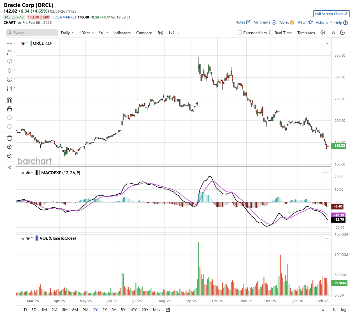Delete drawings with the trash icon

coord(9,138)
